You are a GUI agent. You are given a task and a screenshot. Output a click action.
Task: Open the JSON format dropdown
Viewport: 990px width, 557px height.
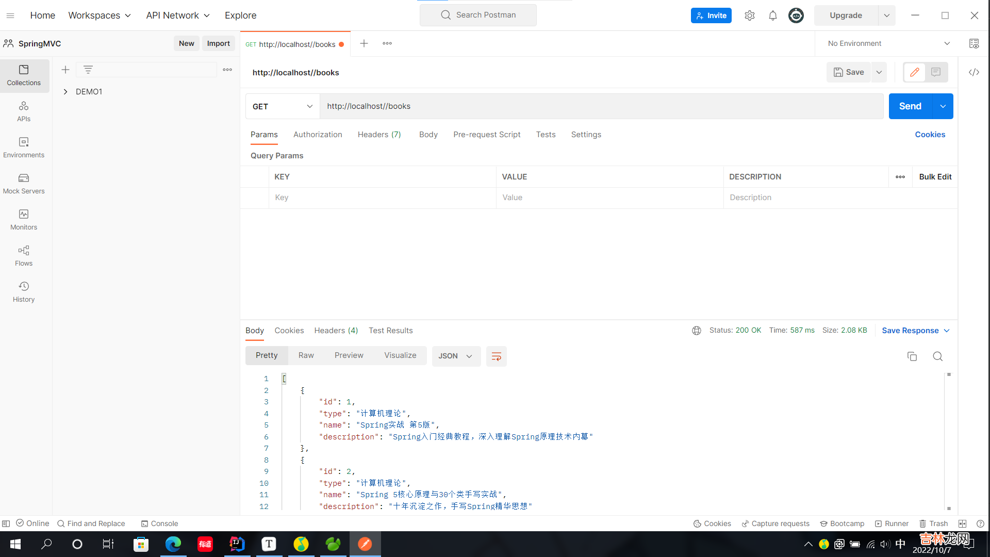click(455, 356)
